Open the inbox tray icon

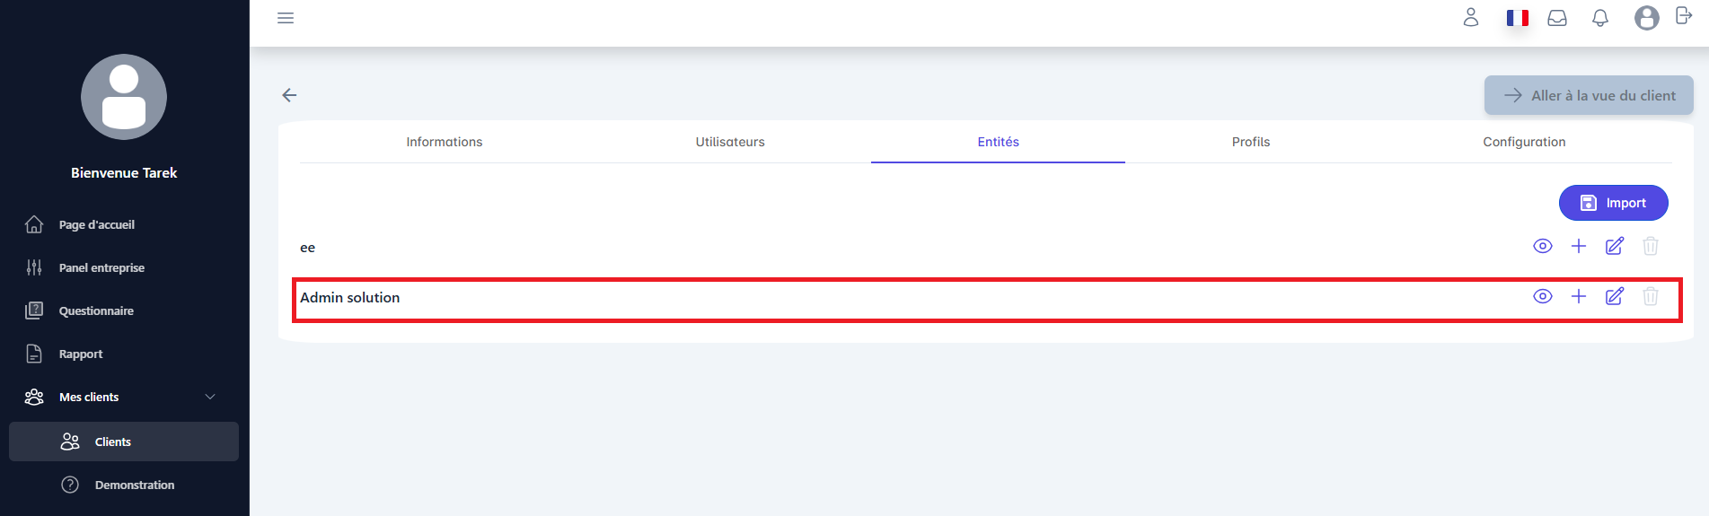coord(1556,18)
